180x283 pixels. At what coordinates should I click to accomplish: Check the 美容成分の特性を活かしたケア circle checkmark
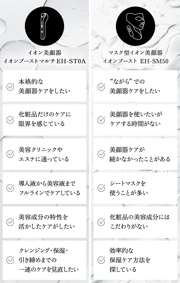(10, 222)
